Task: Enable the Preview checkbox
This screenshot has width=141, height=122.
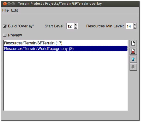Action: coord(5,35)
